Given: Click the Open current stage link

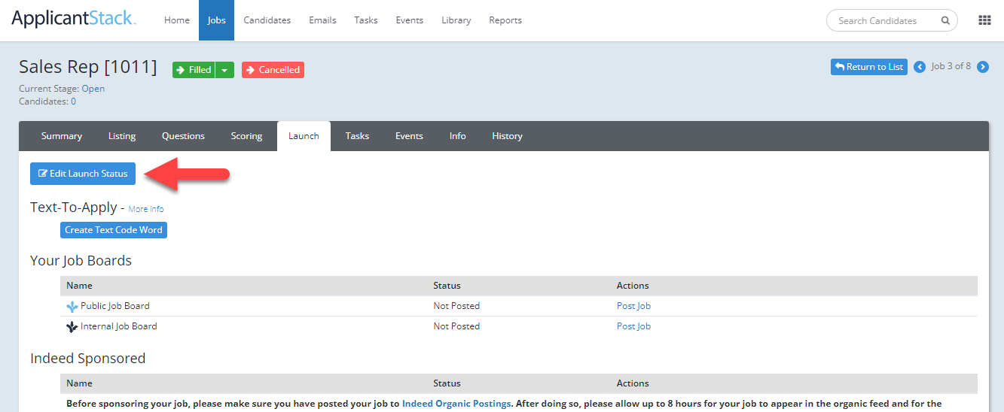Looking at the screenshot, I should (93, 89).
